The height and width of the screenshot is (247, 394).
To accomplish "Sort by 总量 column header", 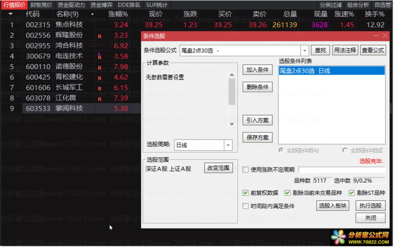I will tap(290, 14).
